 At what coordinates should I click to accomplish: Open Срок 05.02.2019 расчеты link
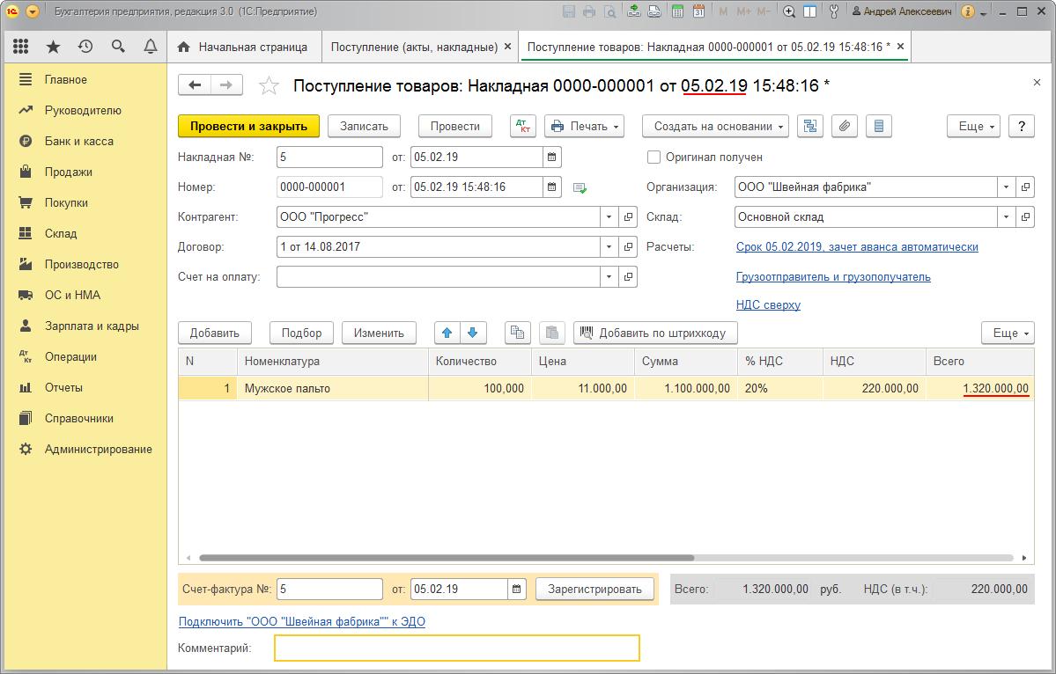(x=857, y=247)
